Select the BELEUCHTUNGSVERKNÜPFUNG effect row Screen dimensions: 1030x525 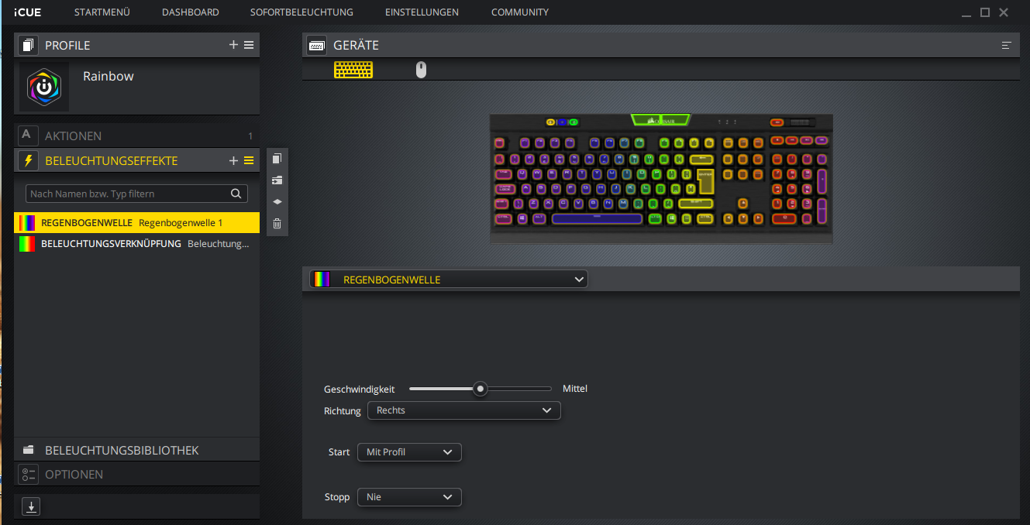[x=136, y=244]
